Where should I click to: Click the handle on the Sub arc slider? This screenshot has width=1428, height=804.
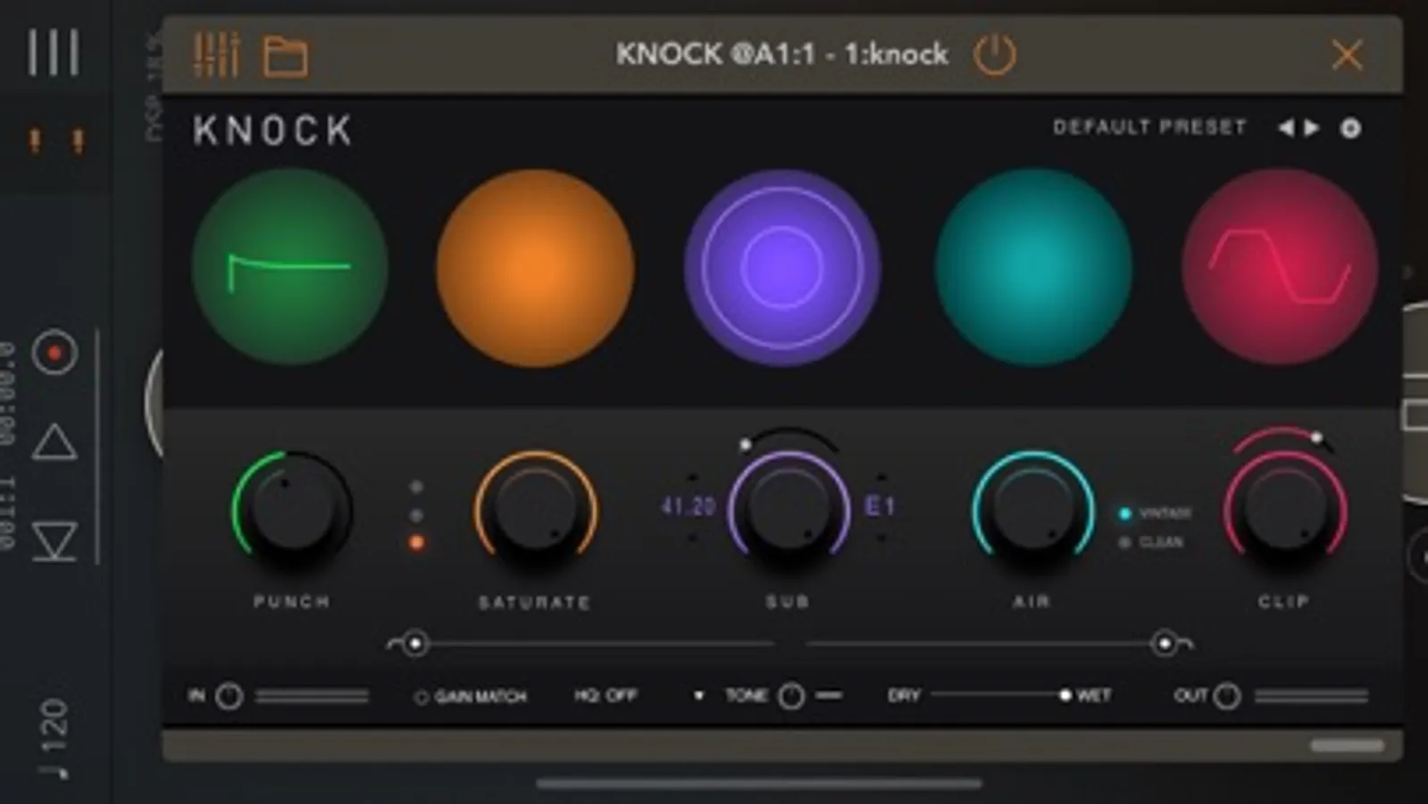tap(746, 444)
